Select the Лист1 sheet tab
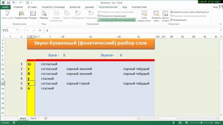The height and width of the screenshot is (125, 223). (23, 118)
